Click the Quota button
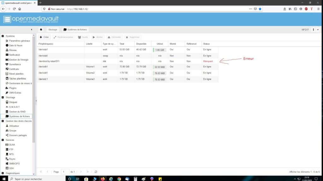The height and width of the screenshot is (181, 323). (x=83, y=37)
